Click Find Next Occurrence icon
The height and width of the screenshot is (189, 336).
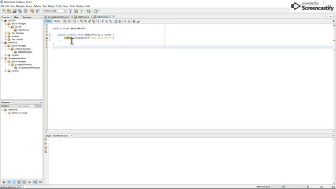click(90, 21)
